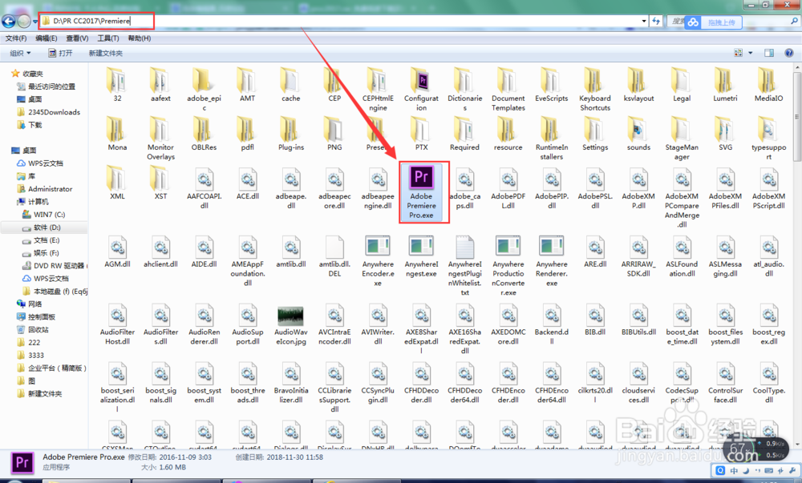This screenshot has width=802, height=483.
Task: Select the amtlib.dll file
Action: pyautogui.click(x=291, y=252)
